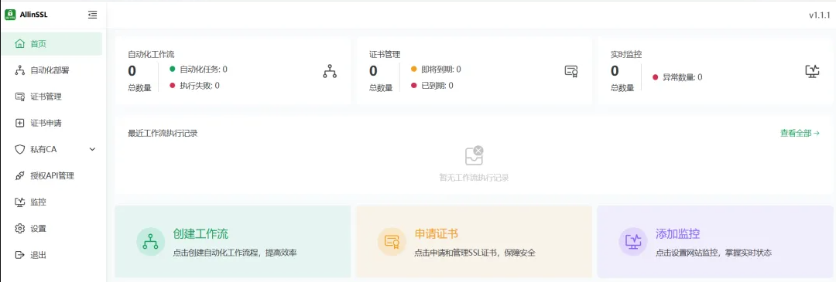
Task: Open the 首页 menu item
Action: [x=52, y=43]
